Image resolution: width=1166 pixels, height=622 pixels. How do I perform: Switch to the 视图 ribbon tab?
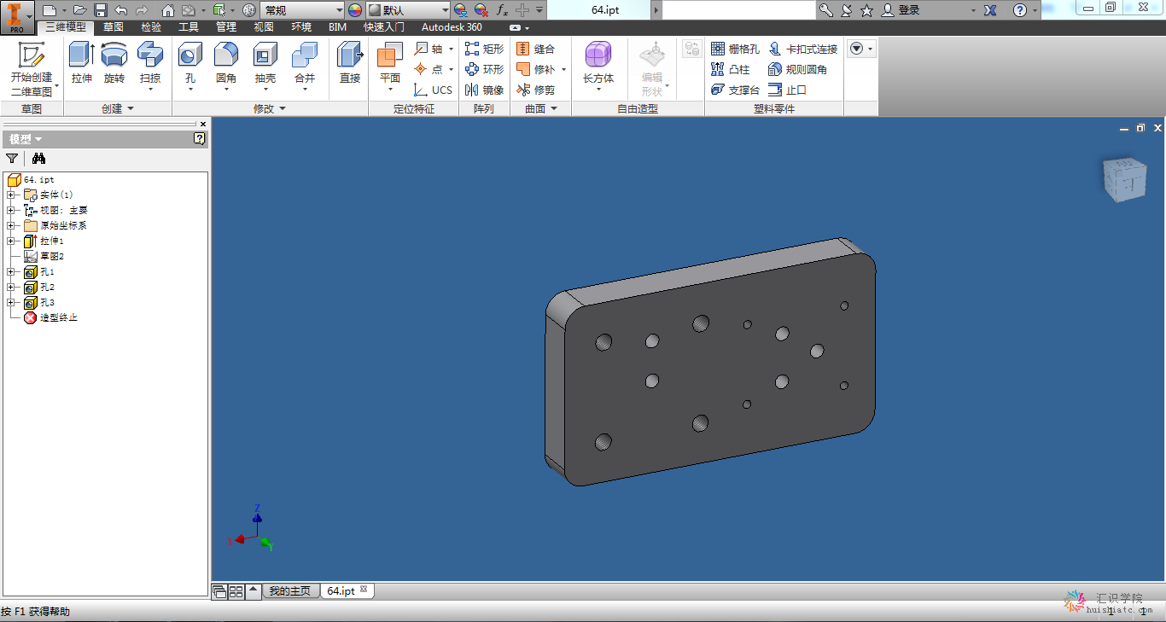pos(264,26)
